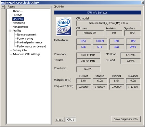The height and width of the screenshot is (127, 145).
Task: Open the Management page
Action: point(20,27)
